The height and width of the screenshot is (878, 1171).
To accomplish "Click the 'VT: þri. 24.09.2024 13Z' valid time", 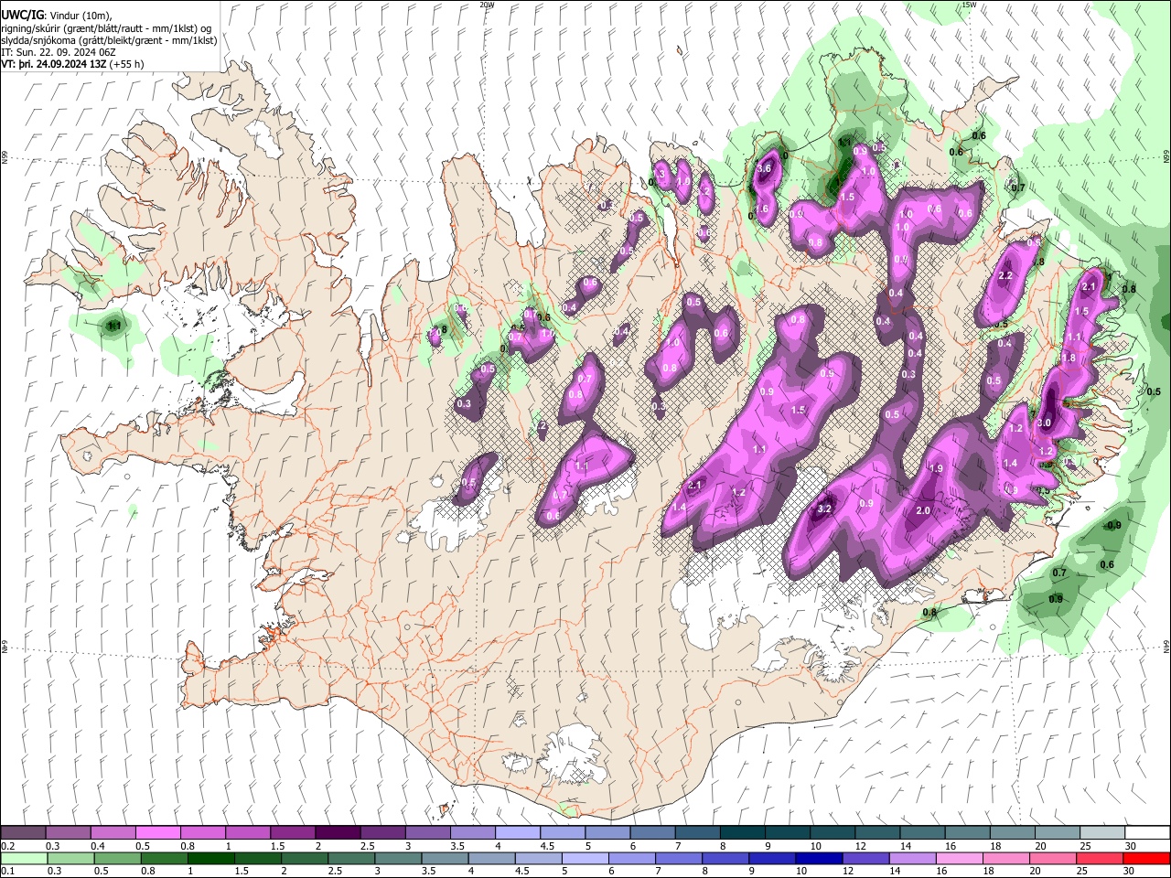I will 53,64.
